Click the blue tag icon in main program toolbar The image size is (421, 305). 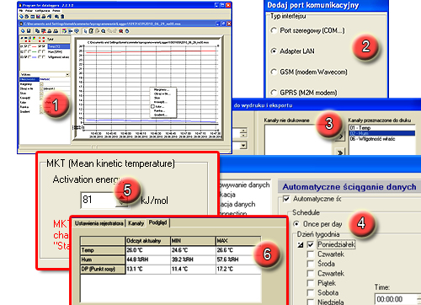click(21, 16)
